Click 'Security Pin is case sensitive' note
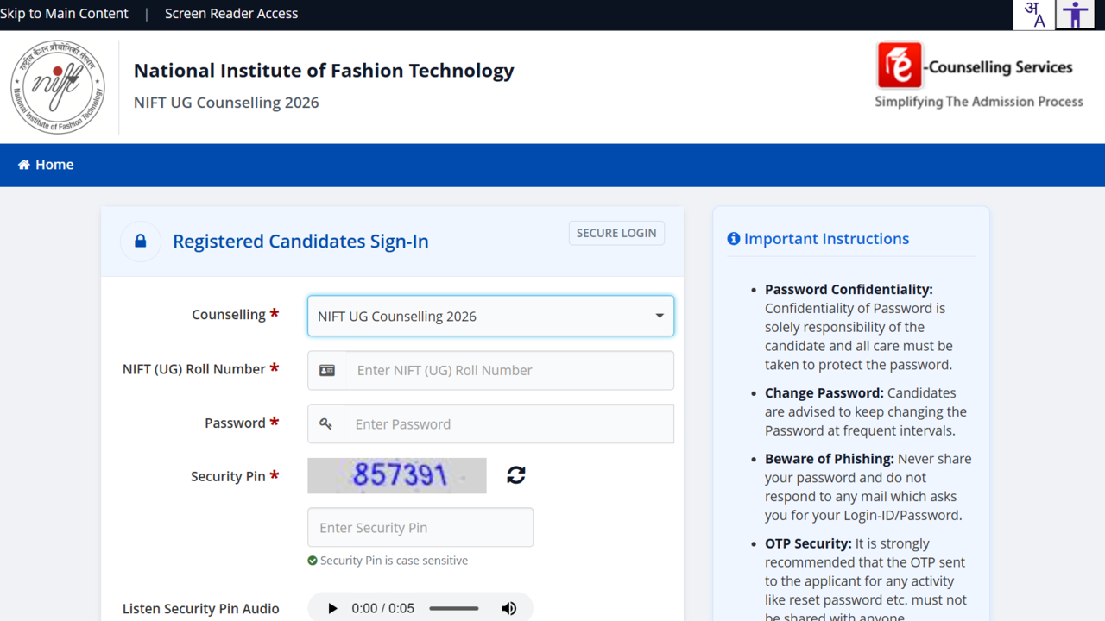Screen dimensions: 1105x621 394,561
